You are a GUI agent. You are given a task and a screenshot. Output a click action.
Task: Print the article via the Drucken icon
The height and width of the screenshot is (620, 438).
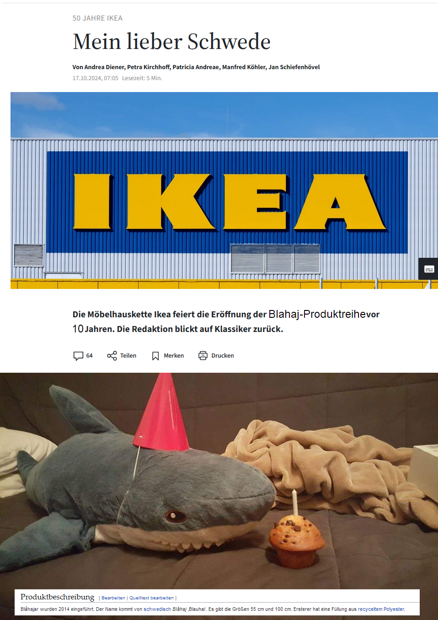[x=203, y=355]
